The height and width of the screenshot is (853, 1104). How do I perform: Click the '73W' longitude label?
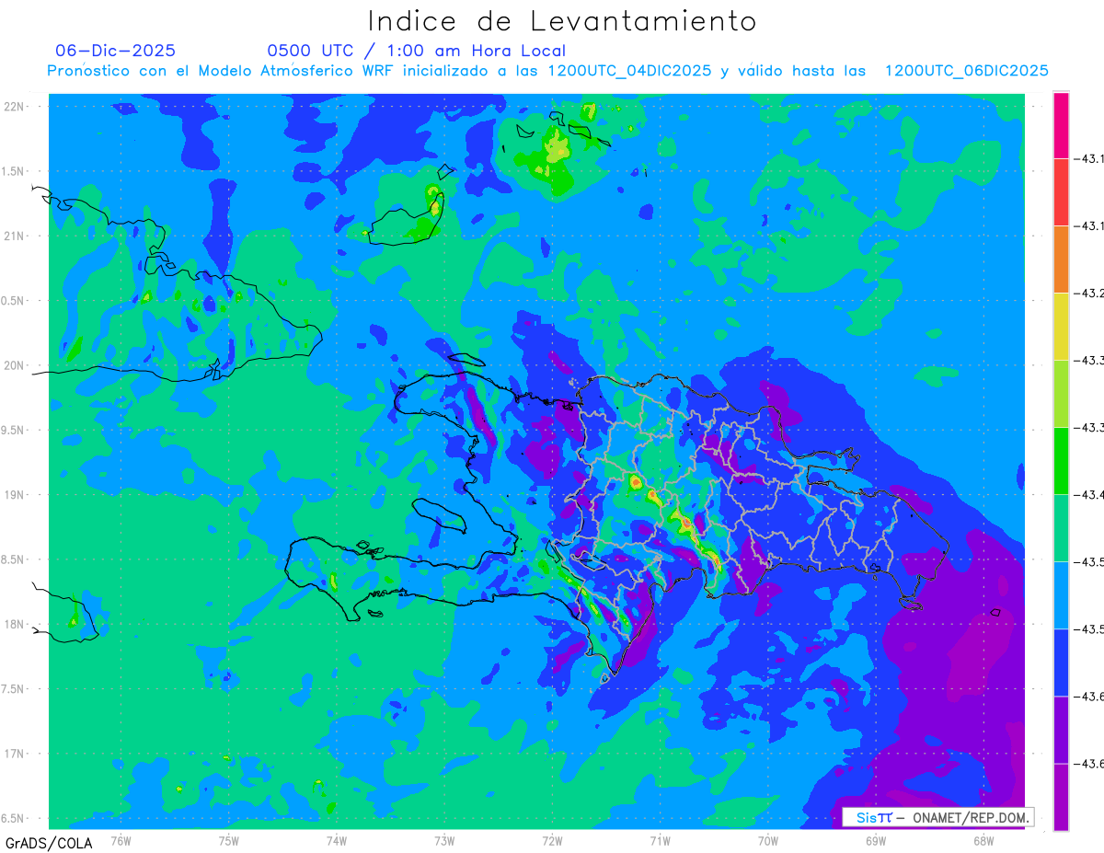(x=444, y=840)
